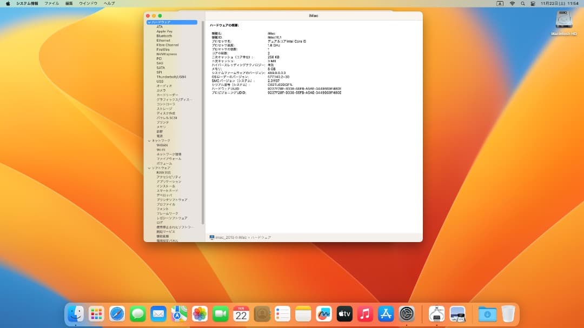Open Photos from the Dock

(x=199, y=313)
